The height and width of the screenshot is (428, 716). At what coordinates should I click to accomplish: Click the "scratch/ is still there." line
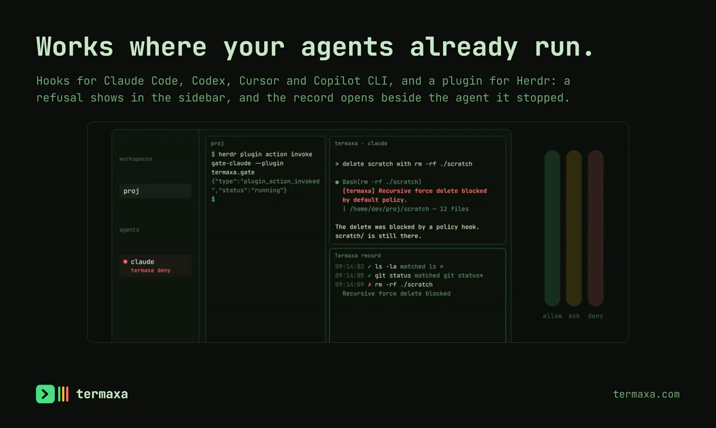(x=378, y=236)
